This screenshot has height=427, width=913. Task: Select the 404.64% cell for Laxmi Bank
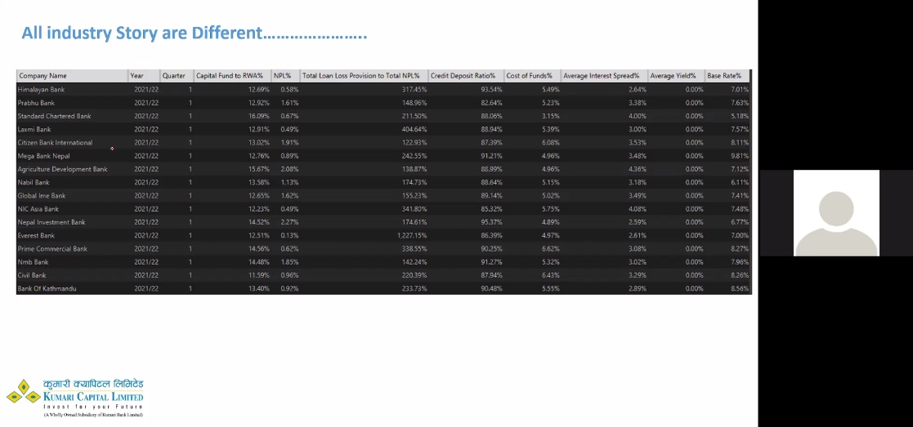pos(414,129)
